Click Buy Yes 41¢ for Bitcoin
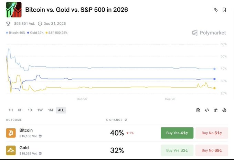The height and width of the screenshot is (160, 234). 177,133
